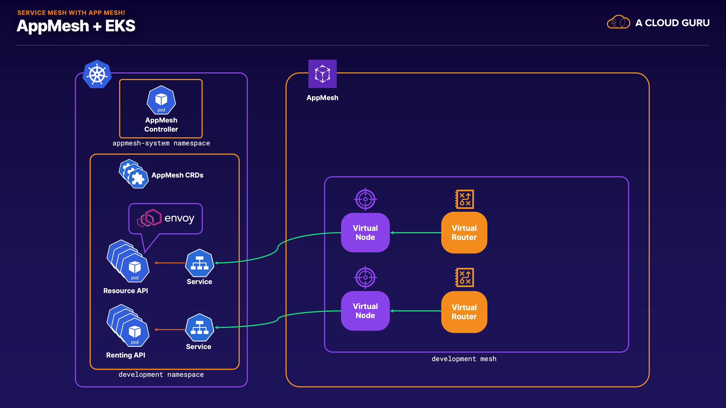Click the AppMesh purple cube icon
Viewport: 726px width, 408px height.
coord(322,74)
